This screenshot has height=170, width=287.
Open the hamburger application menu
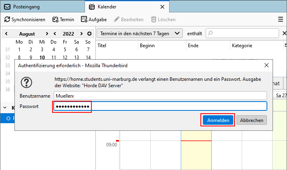coord(281,19)
